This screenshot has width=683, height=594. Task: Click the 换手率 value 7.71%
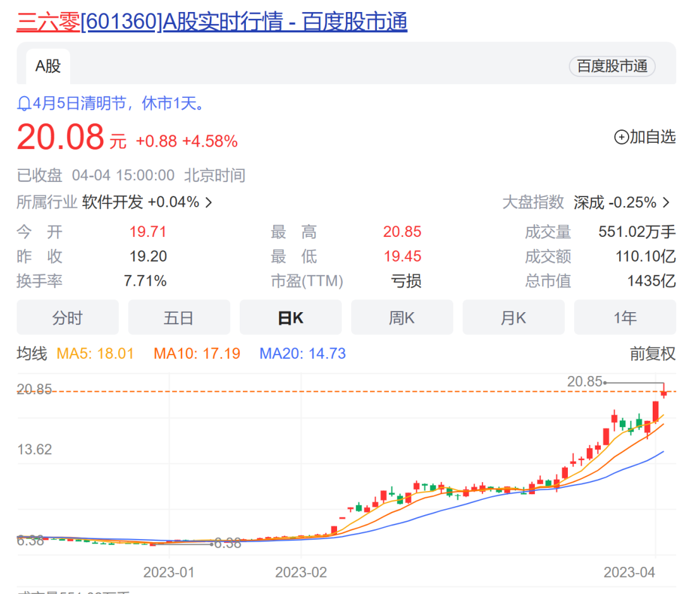145,281
